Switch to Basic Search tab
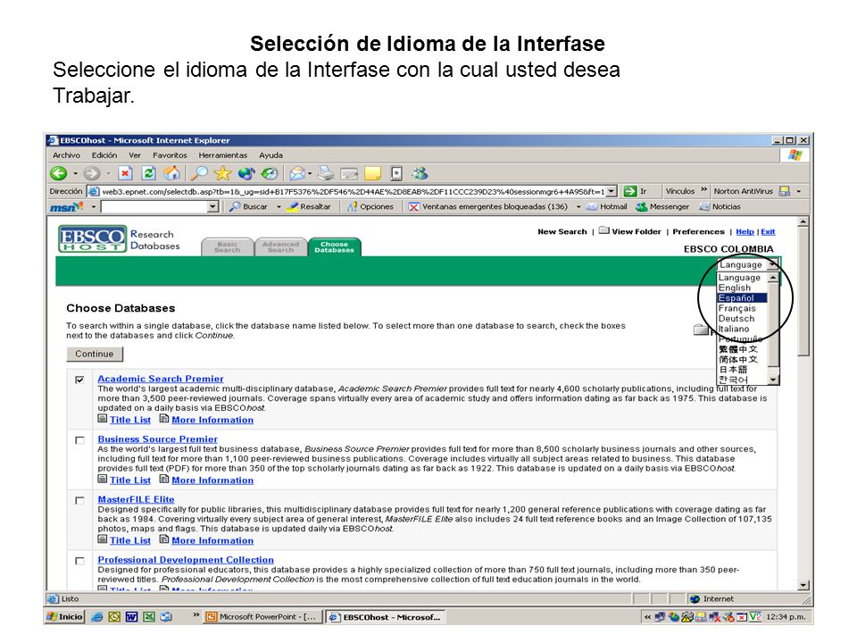857x643 pixels. pyautogui.click(x=228, y=247)
